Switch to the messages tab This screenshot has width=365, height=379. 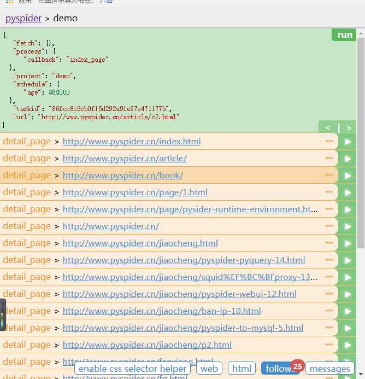point(329,369)
